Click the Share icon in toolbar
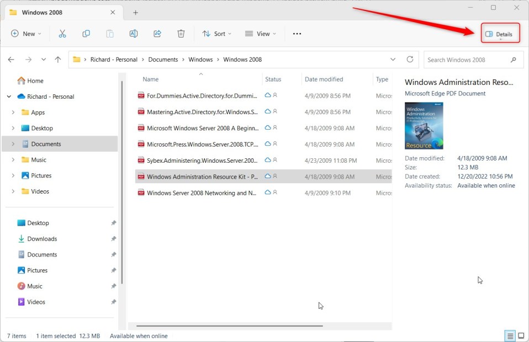This screenshot has width=529, height=342. (157, 34)
